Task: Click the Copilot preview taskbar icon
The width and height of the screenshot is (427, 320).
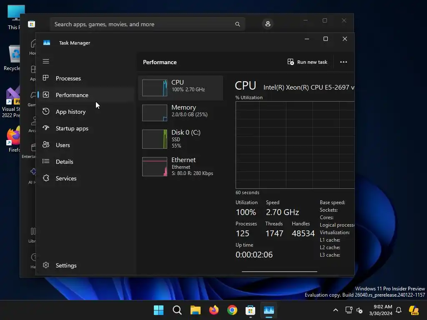Action: coord(414,310)
